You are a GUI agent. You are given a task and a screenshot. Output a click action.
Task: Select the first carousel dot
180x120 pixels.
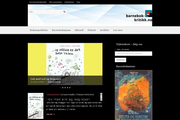pos(61,88)
